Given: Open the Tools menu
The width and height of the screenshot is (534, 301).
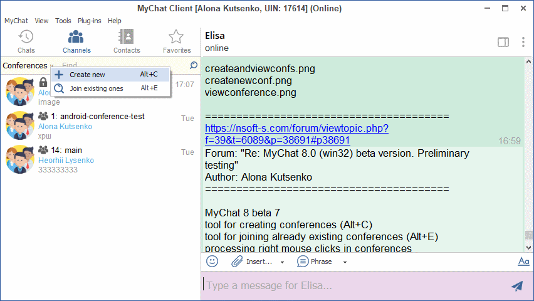Looking at the screenshot, I should [x=63, y=21].
